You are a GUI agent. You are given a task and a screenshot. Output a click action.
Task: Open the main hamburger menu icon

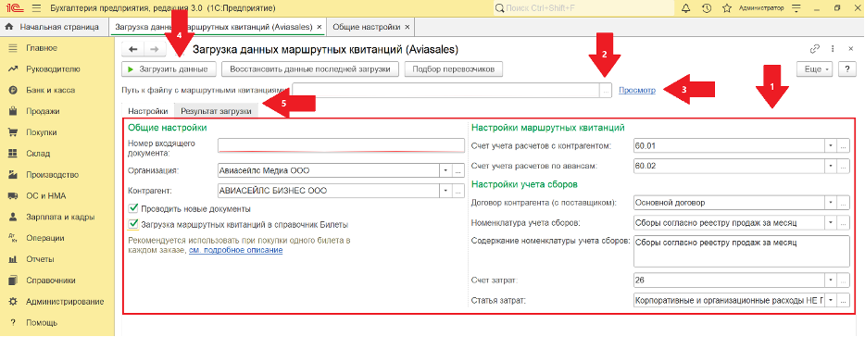click(37, 8)
